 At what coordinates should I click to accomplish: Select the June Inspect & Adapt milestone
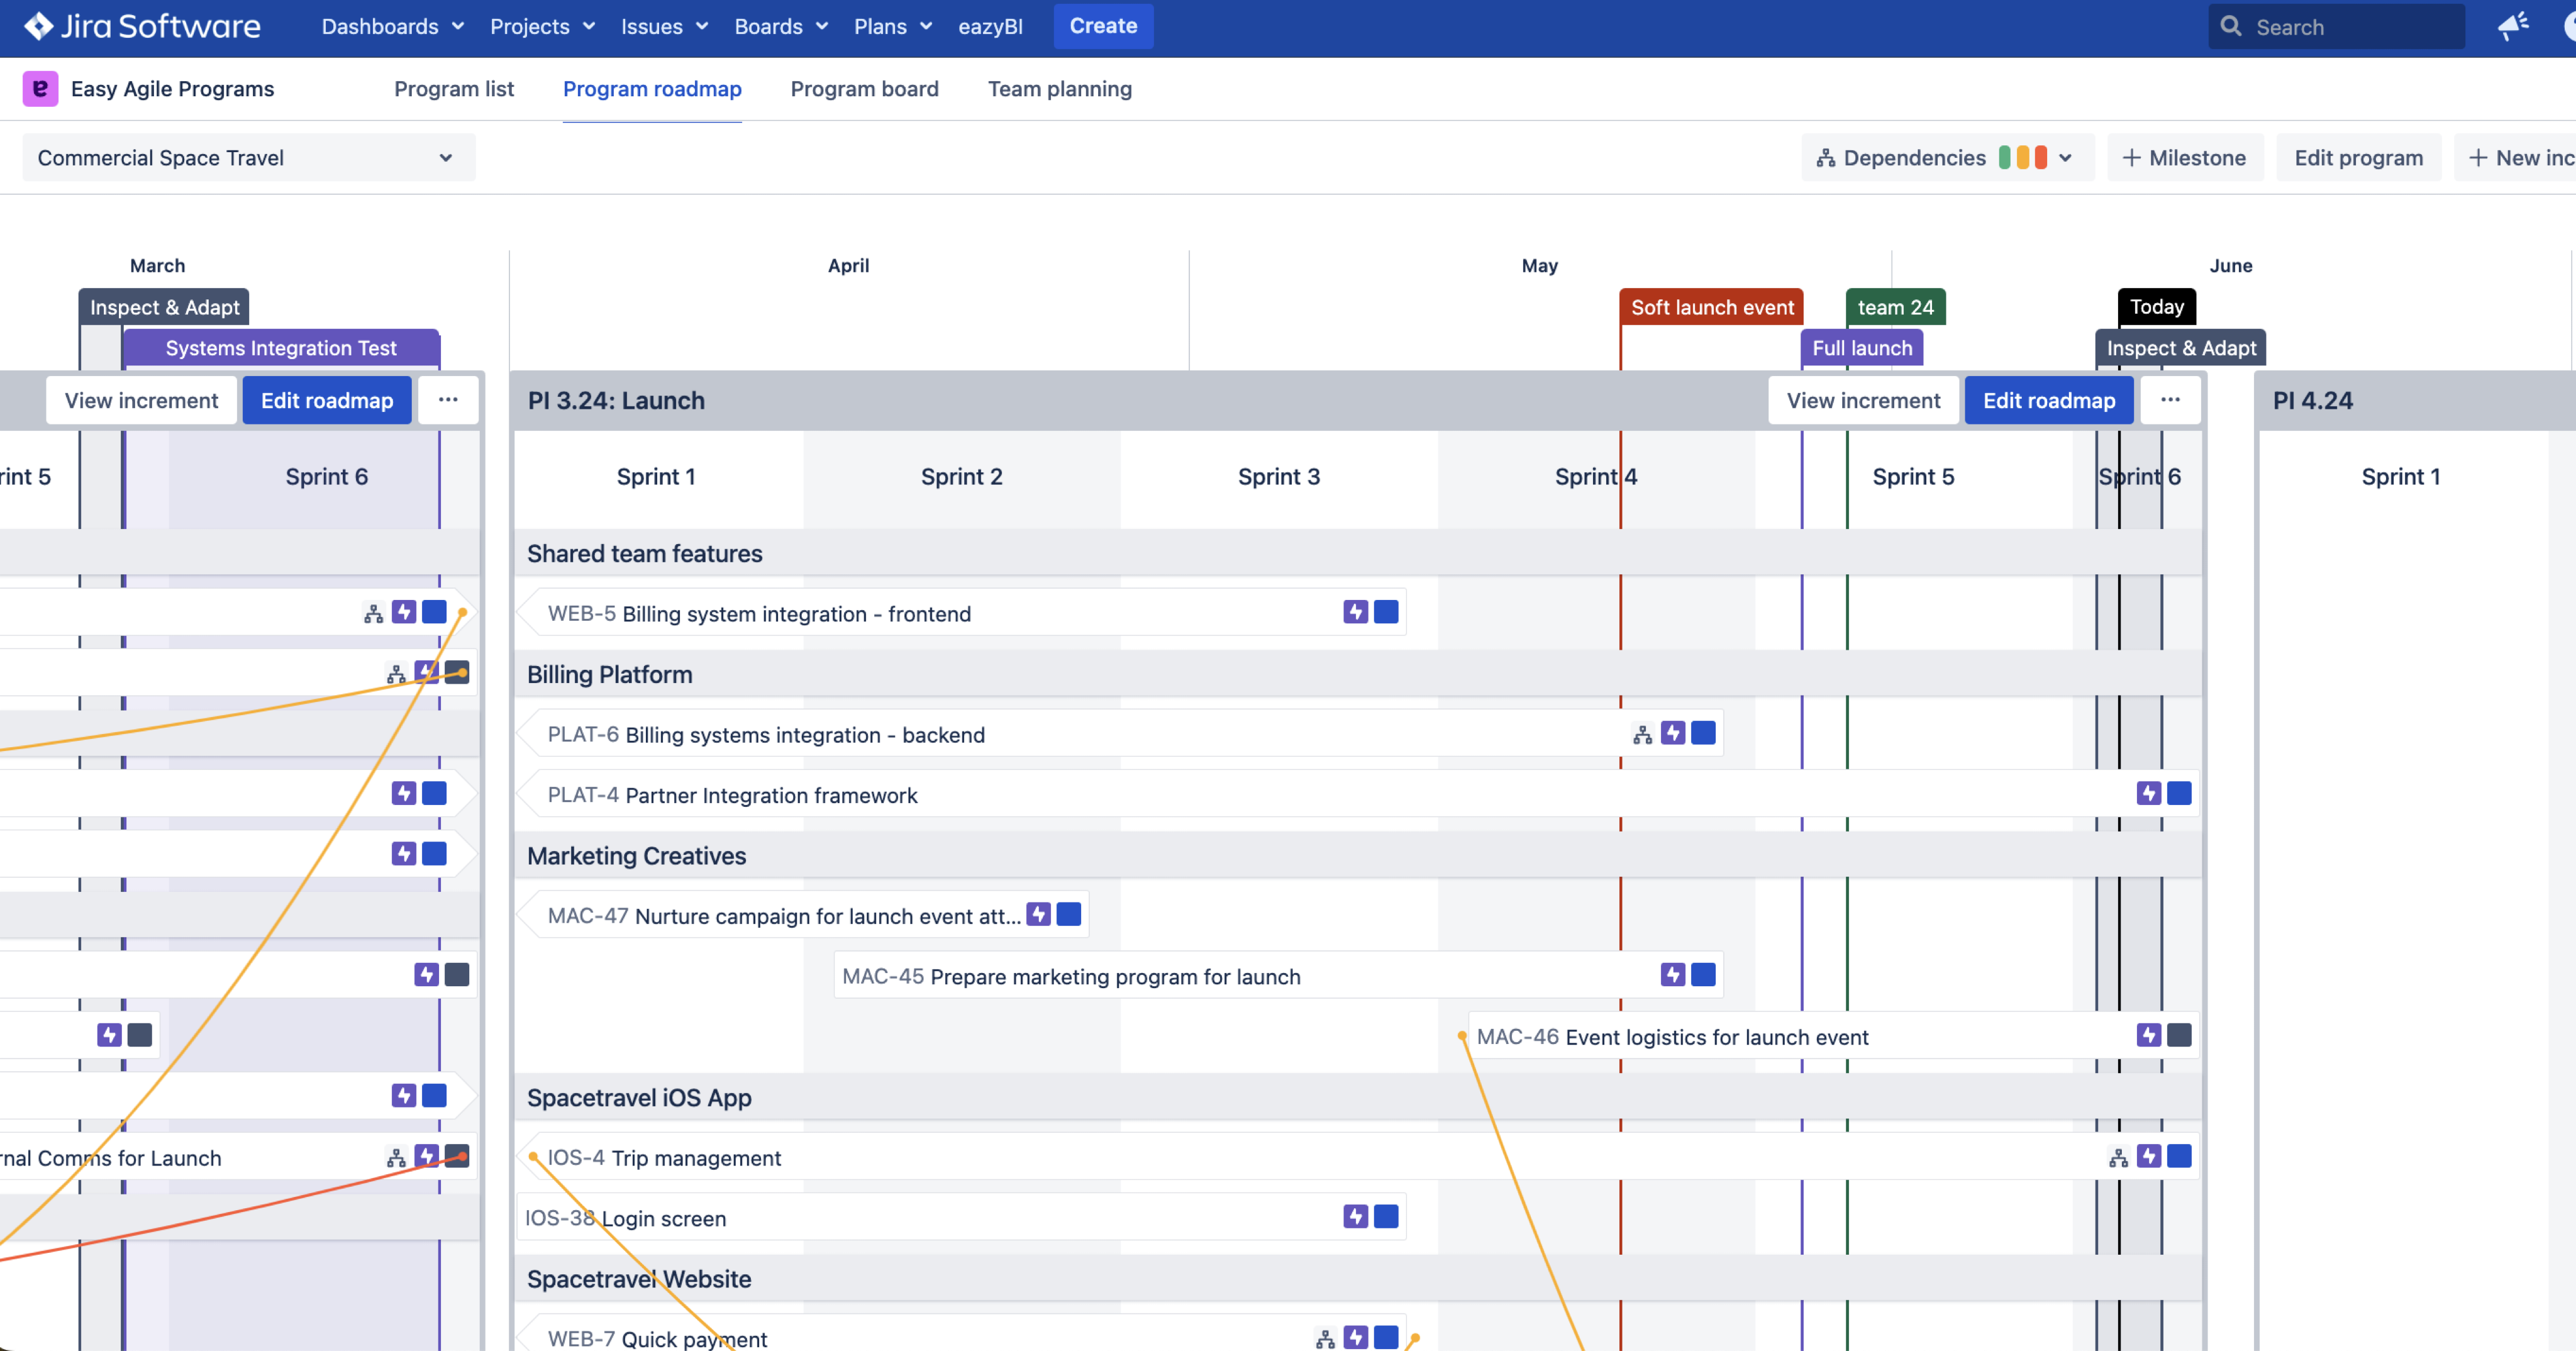point(2181,348)
